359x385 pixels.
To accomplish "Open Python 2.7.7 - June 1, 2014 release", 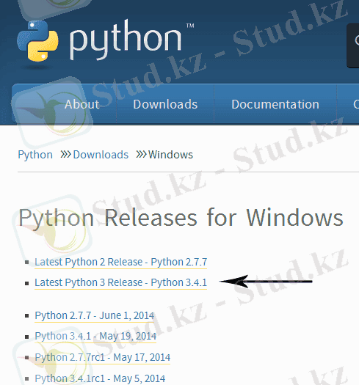I will tap(95, 316).
